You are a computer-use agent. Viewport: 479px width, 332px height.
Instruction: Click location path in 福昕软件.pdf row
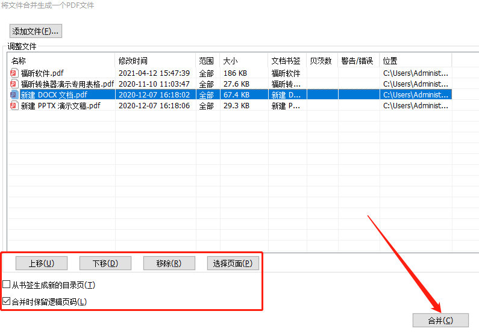tap(416, 73)
